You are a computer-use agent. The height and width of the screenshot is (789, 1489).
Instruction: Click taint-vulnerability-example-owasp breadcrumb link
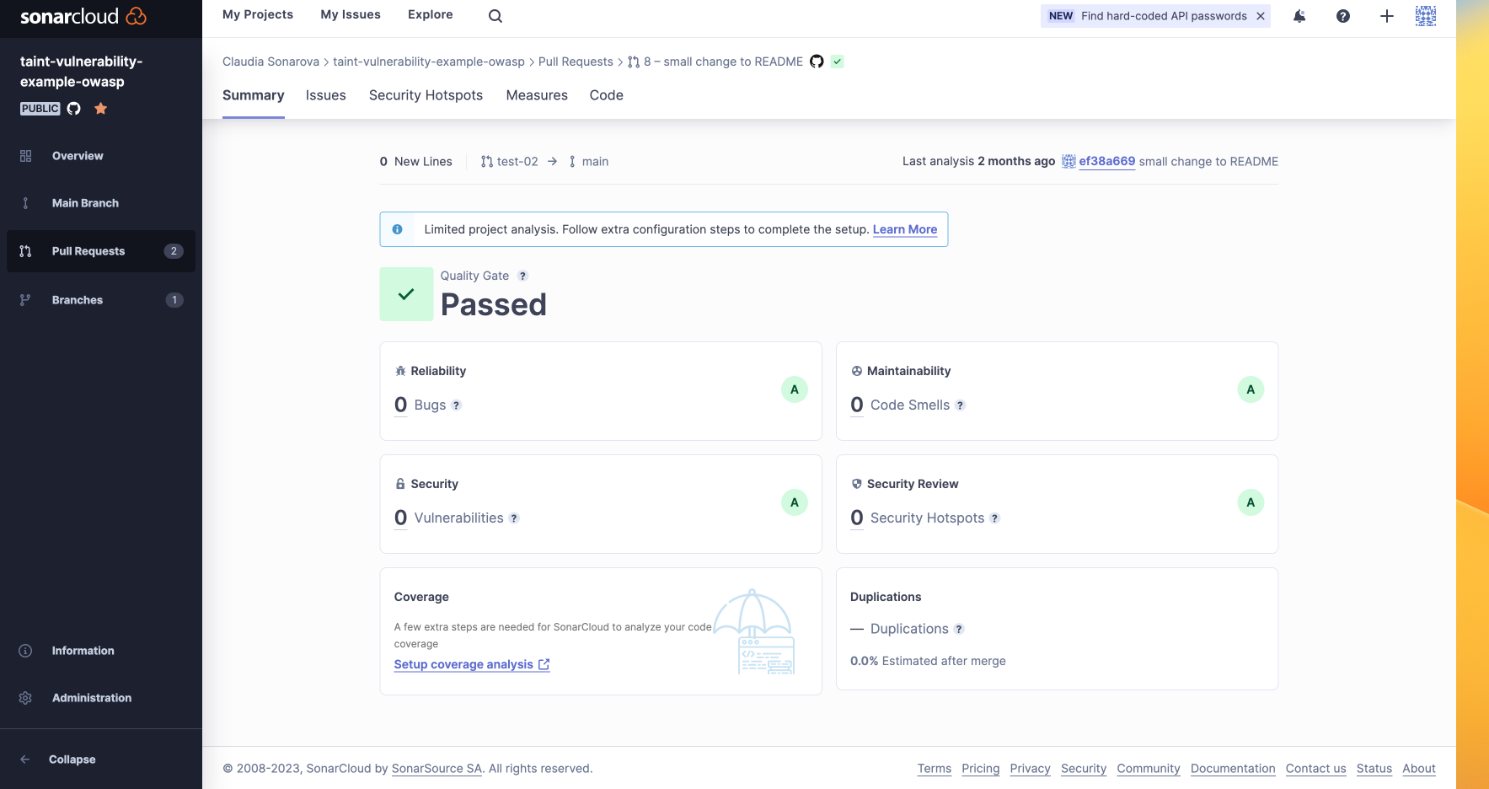pyautogui.click(x=429, y=62)
